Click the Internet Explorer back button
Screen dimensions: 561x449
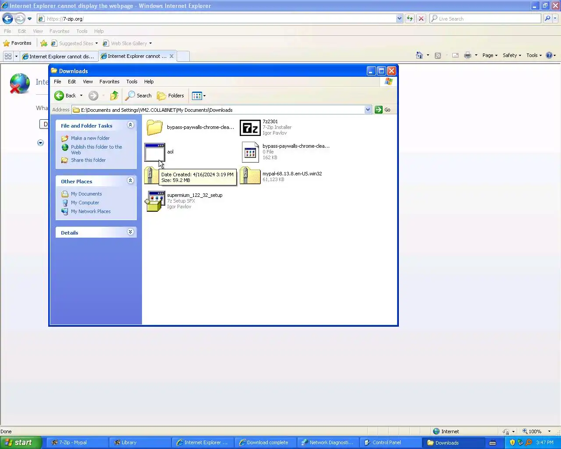[7, 18]
